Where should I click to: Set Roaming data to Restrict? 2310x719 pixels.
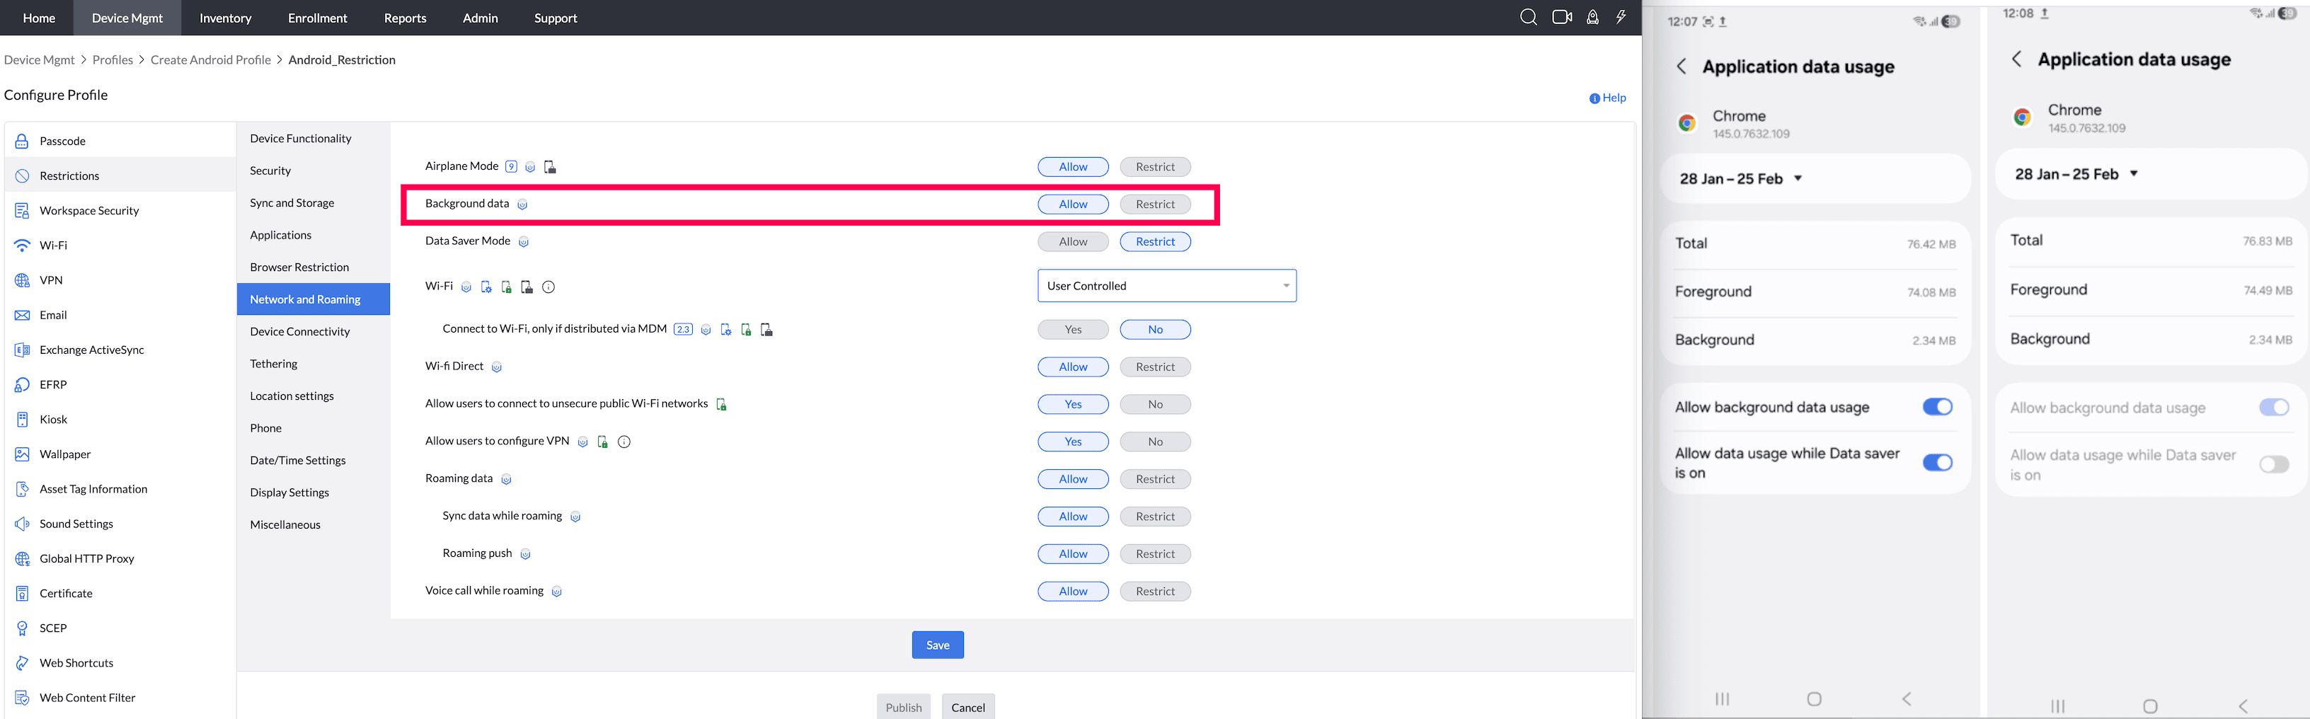point(1155,480)
